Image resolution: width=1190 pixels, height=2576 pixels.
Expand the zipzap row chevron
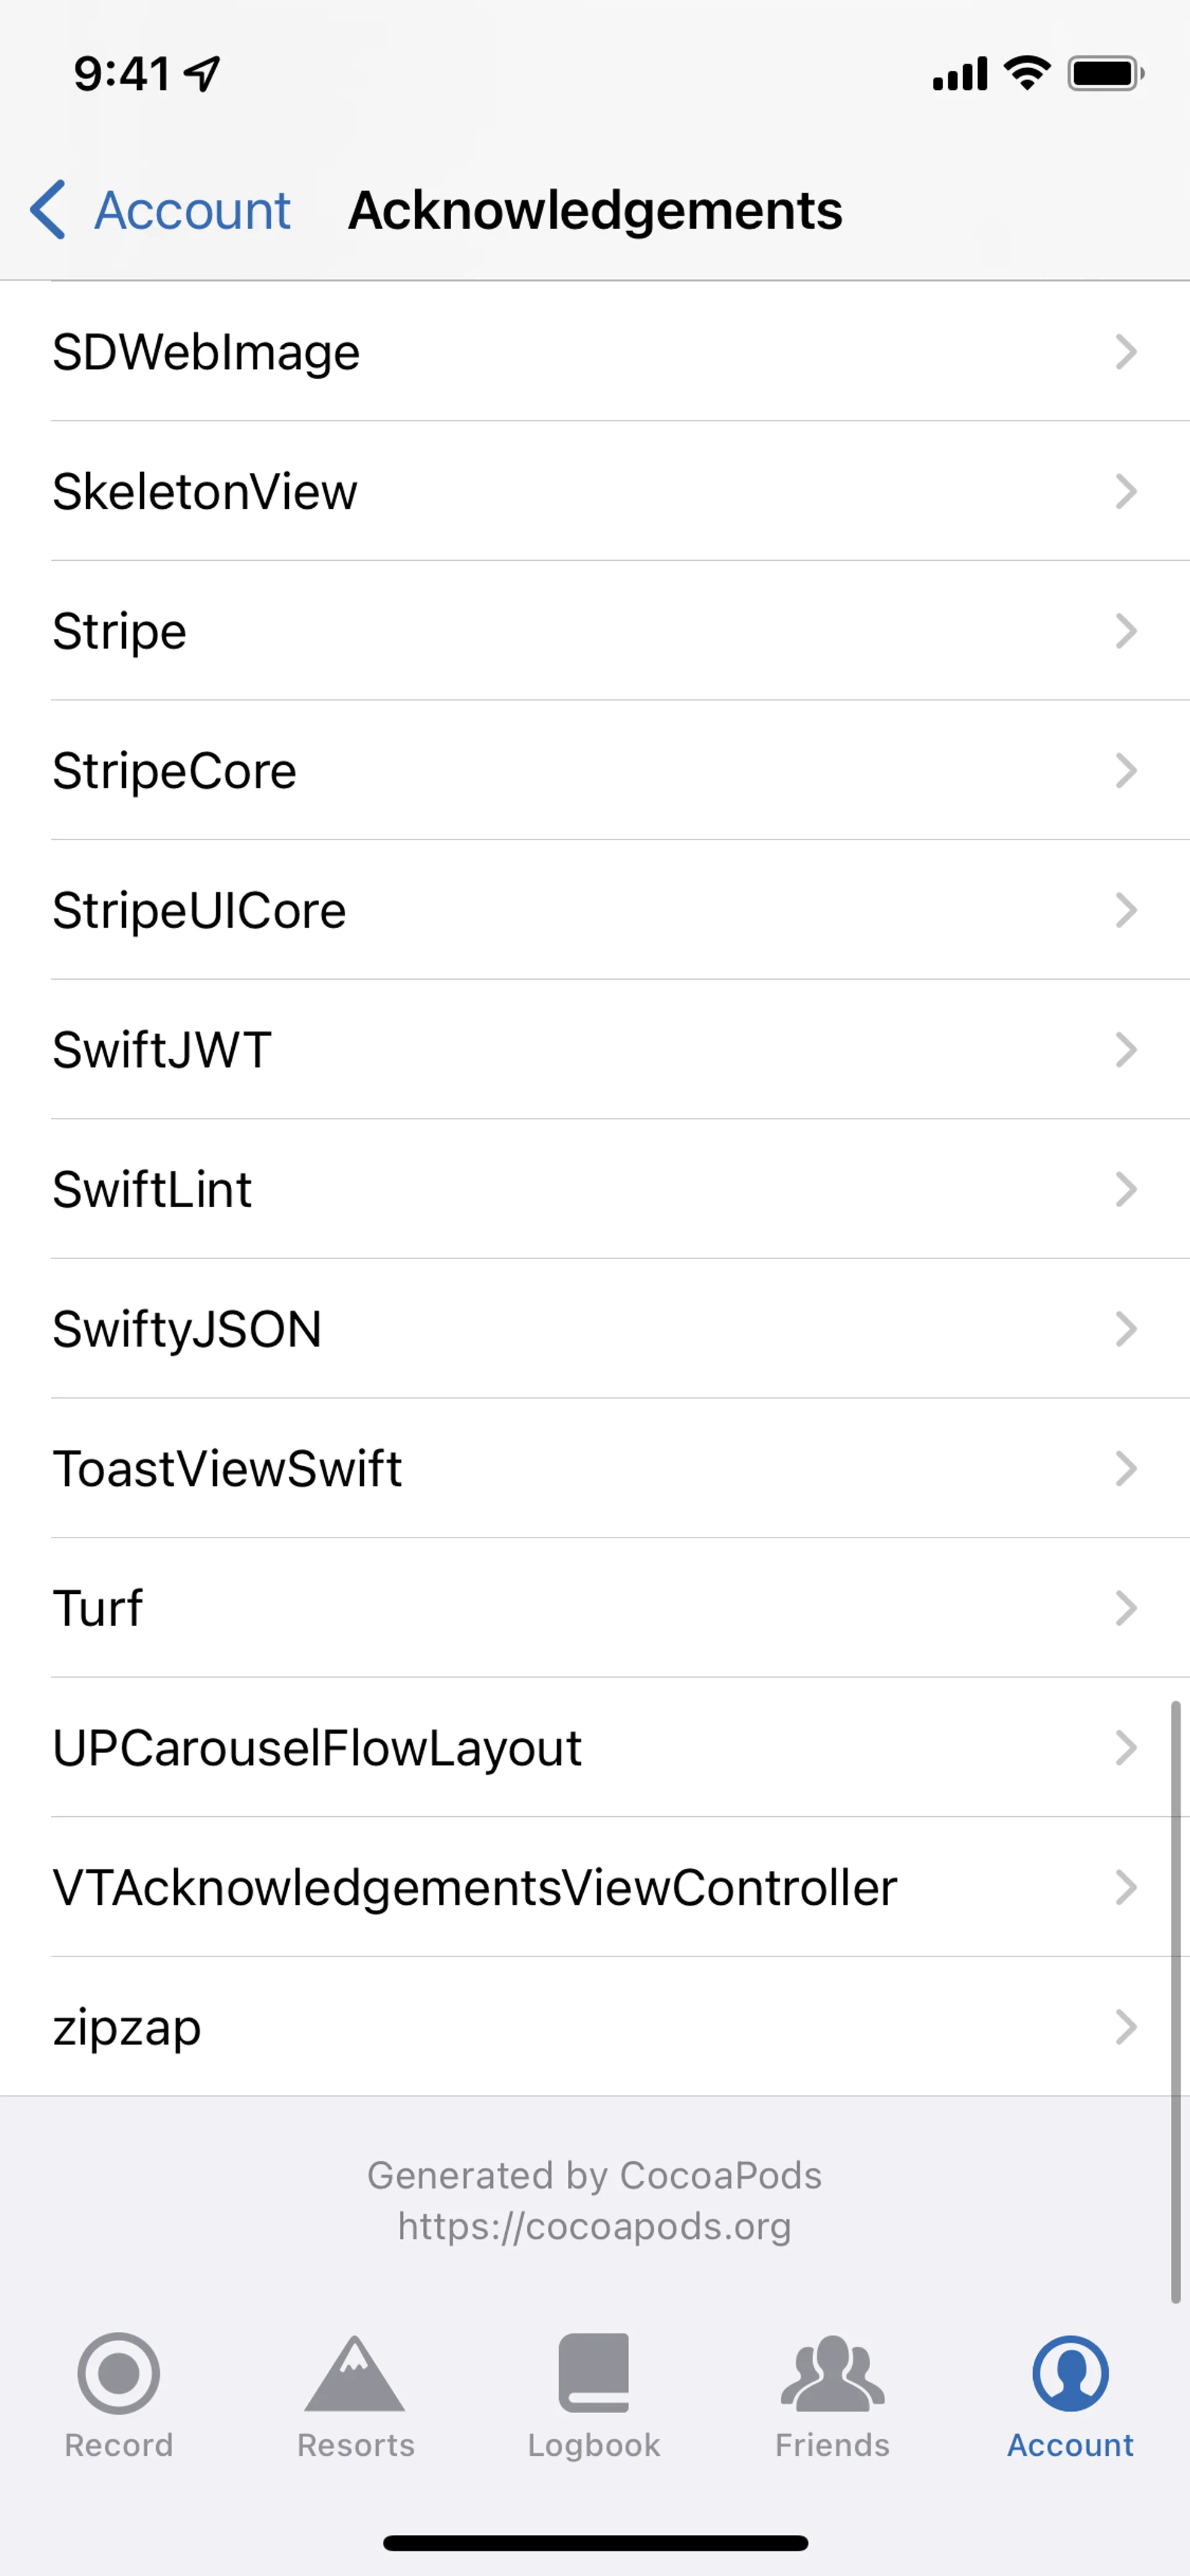[1126, 2027]
